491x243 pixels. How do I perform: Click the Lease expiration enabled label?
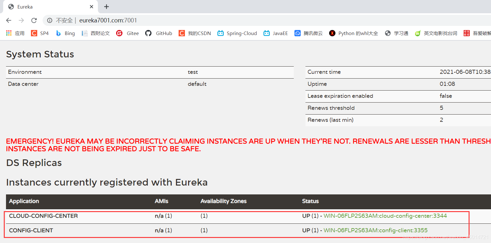coord(340,96)
